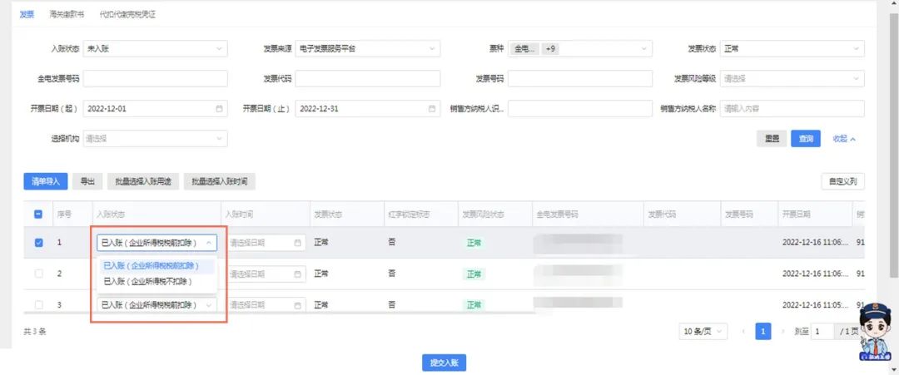Check the row 2 checkbox
This screenshot has height=375, width=899.
pos(38,274)
